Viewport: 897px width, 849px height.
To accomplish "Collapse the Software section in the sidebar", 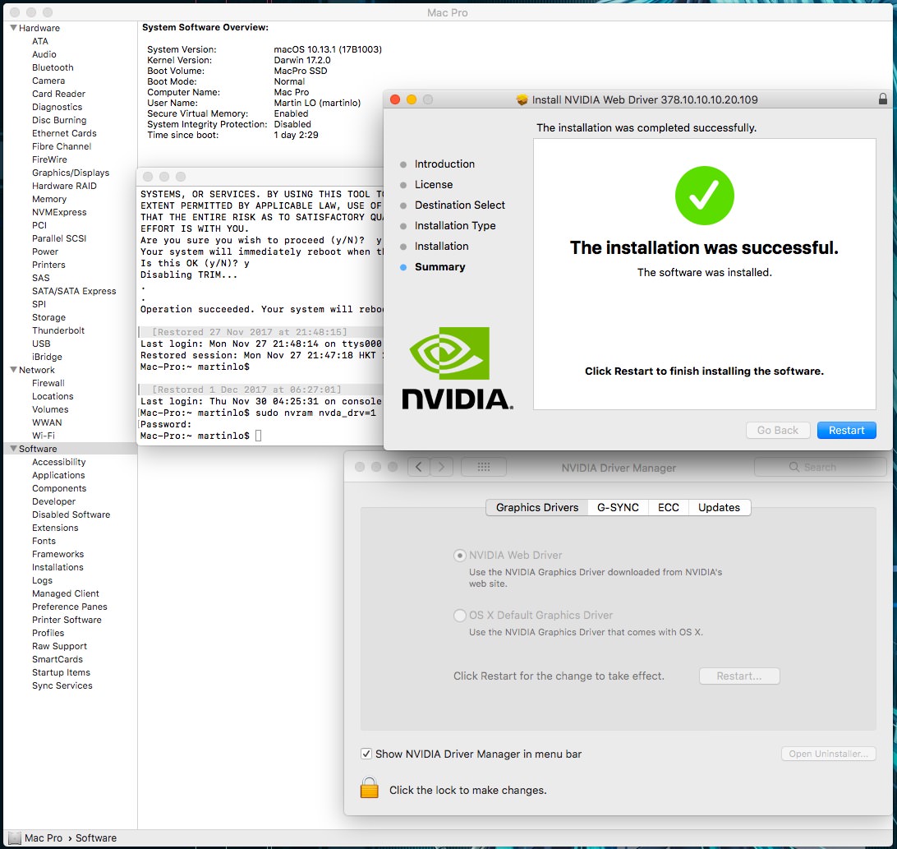I will [x=13, y=448].
